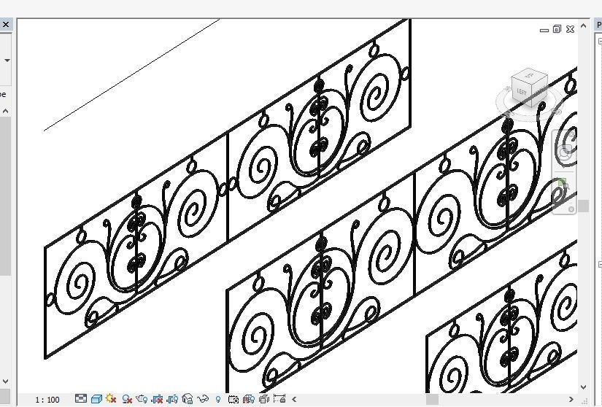Click the horizontal scrollbar right arrow
The height and width of the screenshot is (407, 602).
pos(571,399)
